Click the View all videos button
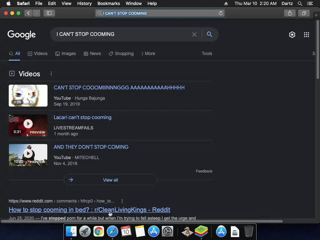Screen dimensions: 320x240 pyautogui.click(x=110, y=180)
